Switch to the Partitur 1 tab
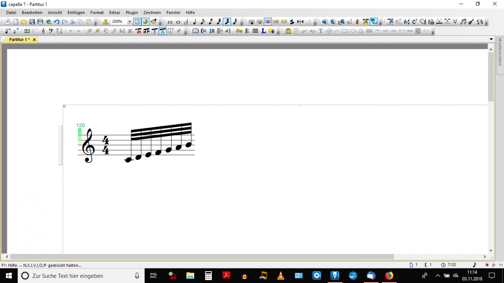 19,39
